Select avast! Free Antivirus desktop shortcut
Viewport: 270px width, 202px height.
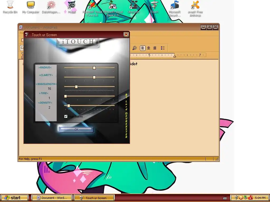[195, 9]
